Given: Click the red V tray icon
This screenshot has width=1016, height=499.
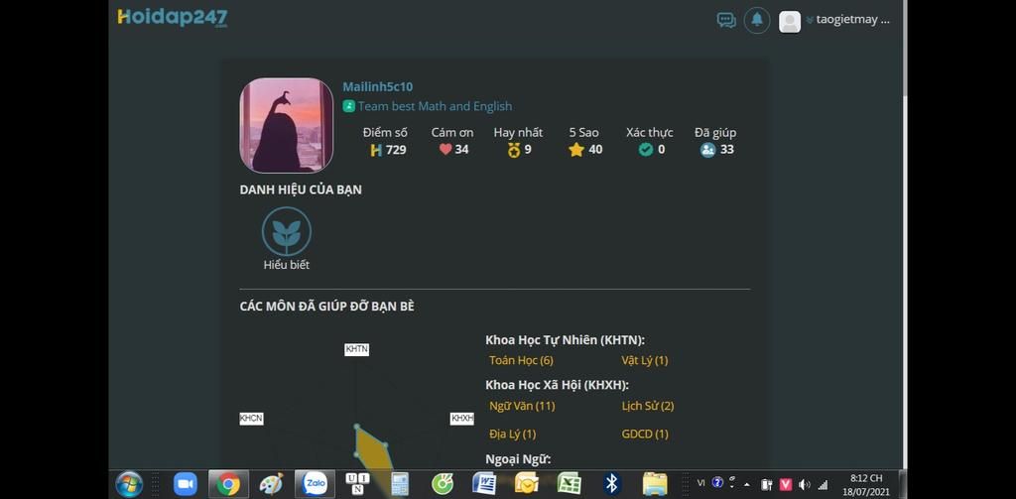Looking at the screenshot, I should 786,484.
